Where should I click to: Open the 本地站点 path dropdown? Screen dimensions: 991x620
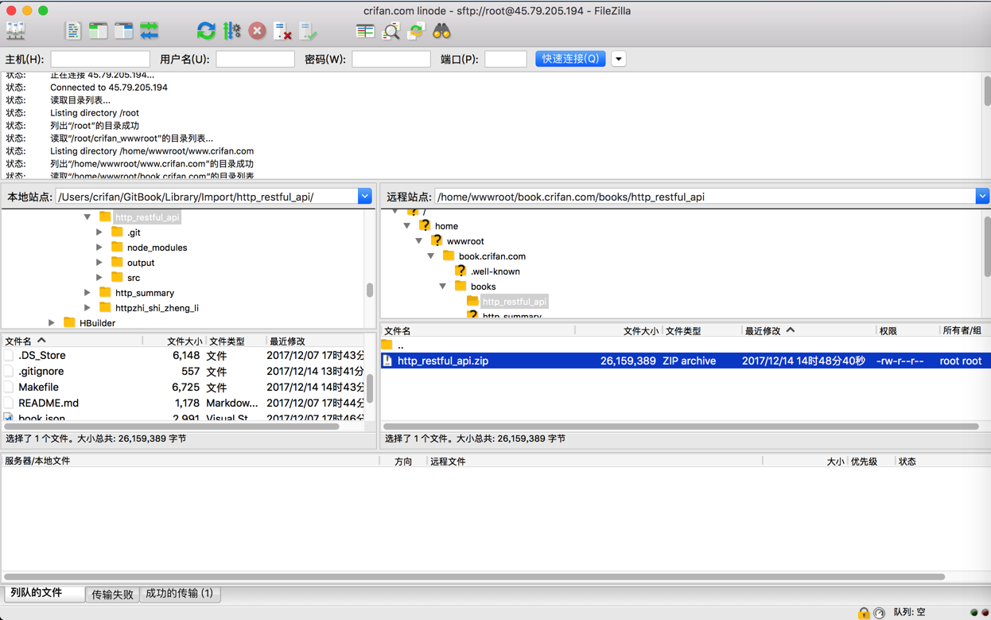click(364, 197)
